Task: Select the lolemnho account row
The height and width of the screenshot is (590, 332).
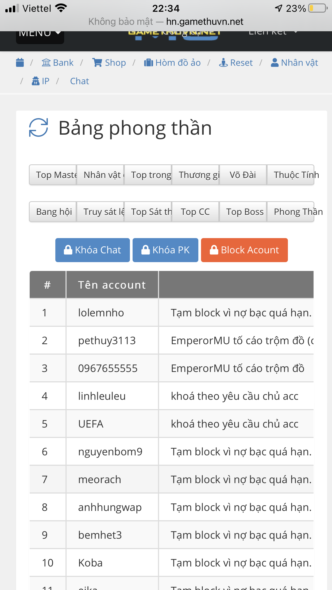Action: point(101,313)
